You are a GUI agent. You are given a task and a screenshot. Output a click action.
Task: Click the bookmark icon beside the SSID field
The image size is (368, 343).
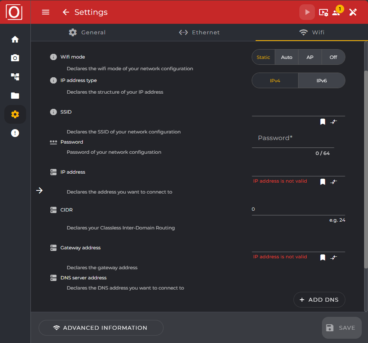(x=322, y=121)
